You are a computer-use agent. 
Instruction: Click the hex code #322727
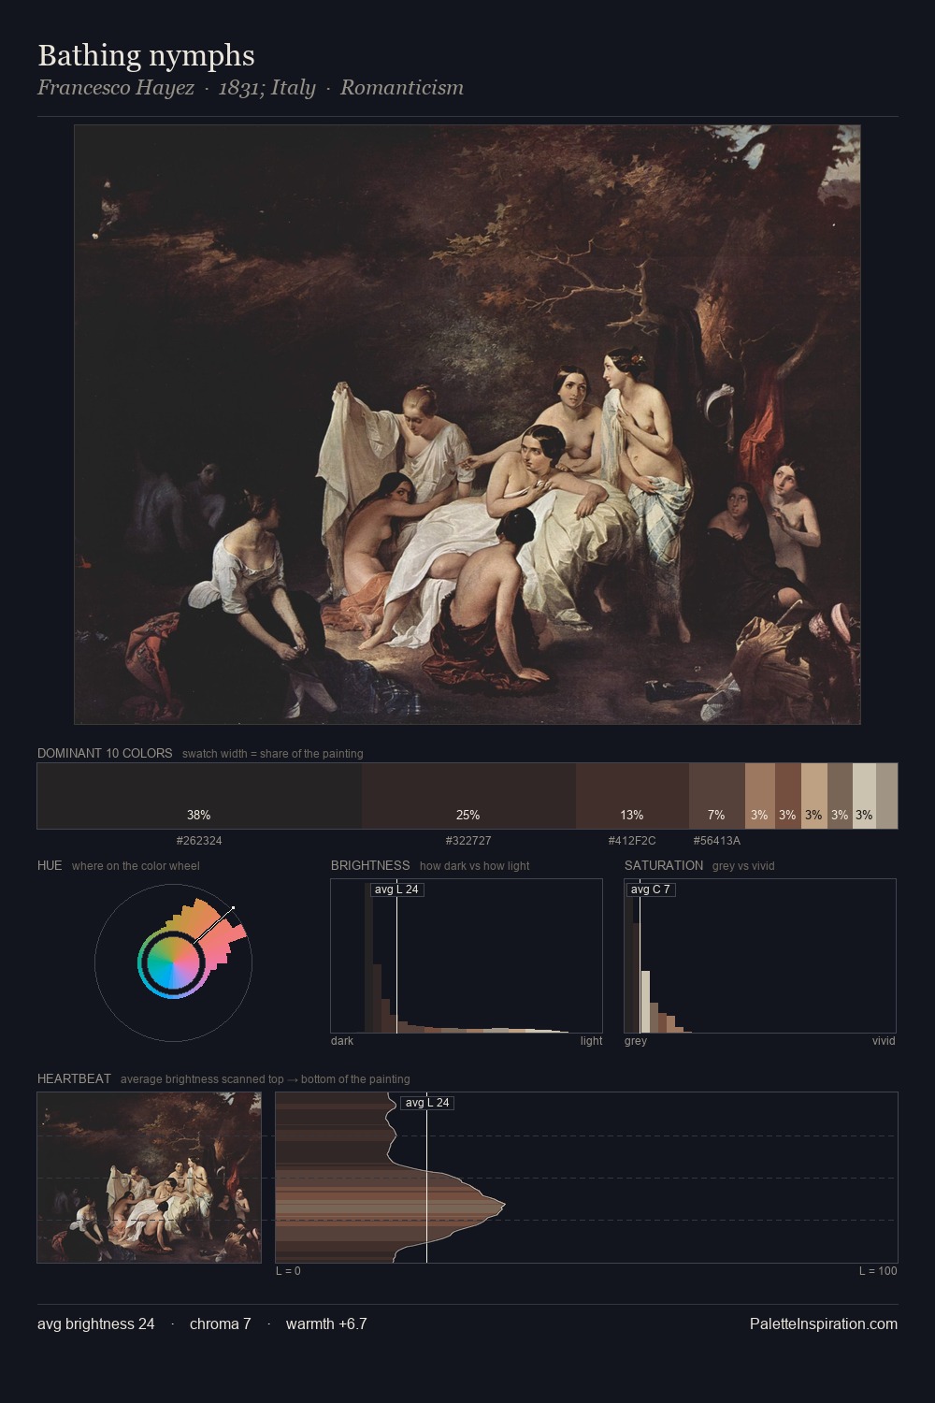[468, 841]
